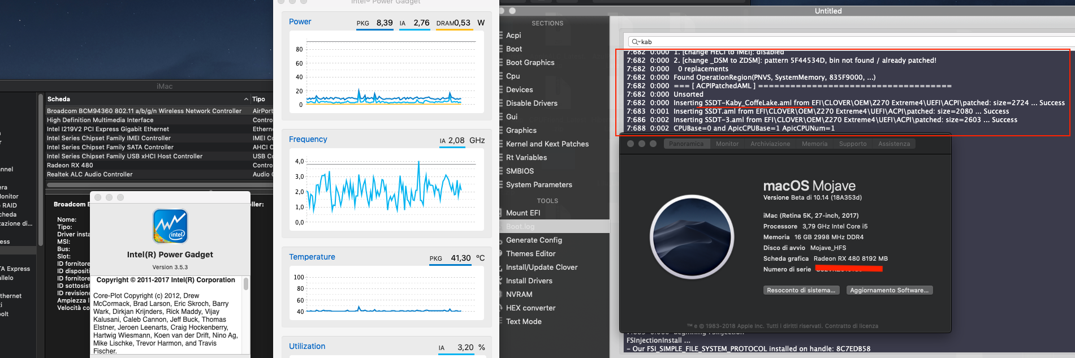
Task: Click the 'kab' search field in Clover Configurator
Action: 851,42
